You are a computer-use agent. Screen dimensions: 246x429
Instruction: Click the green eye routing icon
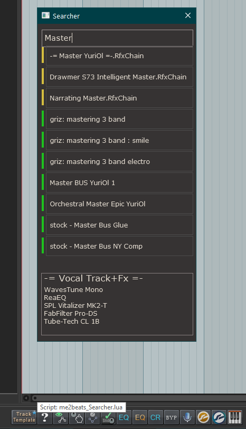tap(61, 417)
